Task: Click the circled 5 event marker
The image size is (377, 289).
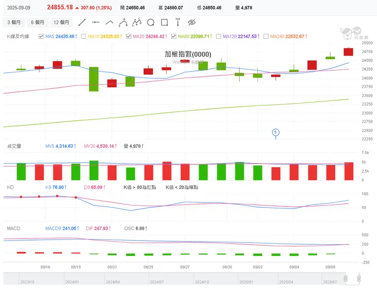Action: (276, 132)
